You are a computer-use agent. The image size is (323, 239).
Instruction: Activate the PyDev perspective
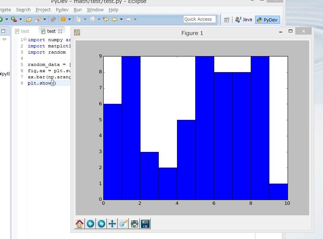(268, 20)
